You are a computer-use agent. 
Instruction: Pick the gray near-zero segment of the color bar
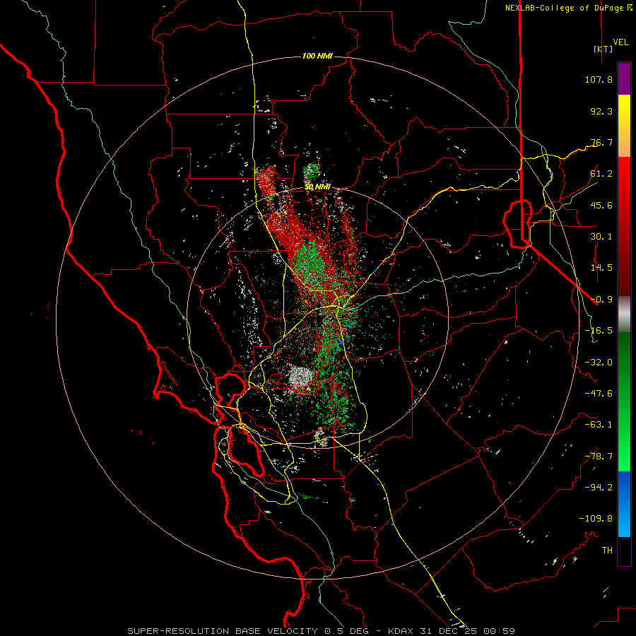[x=624, y=314]
